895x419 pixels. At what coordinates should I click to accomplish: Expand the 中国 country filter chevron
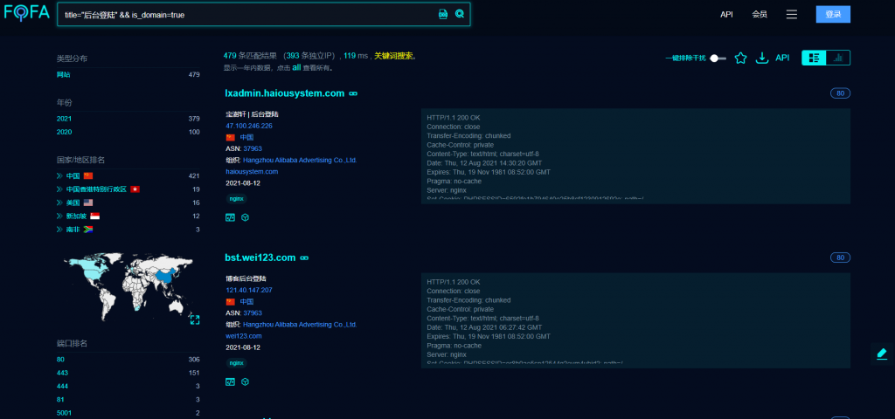59,175
